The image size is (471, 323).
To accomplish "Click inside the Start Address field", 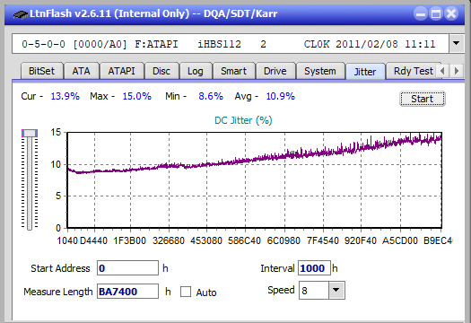I will tap(127, 268).
